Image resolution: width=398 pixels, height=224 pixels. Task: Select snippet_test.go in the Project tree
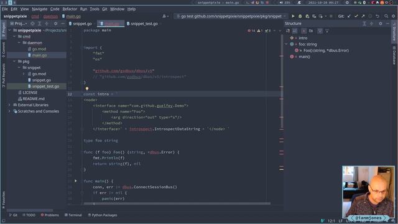[37, 86]
